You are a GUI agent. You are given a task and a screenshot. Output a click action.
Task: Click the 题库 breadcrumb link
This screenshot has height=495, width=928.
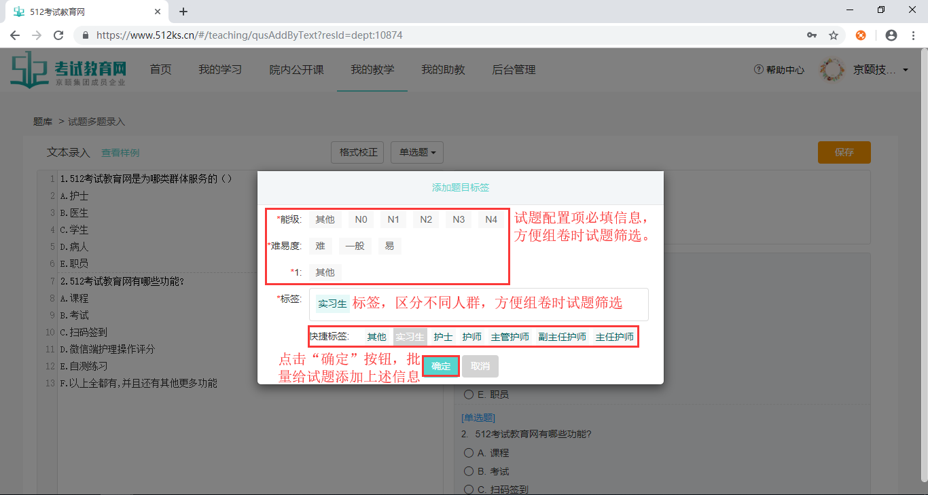[x=43, y=122]
